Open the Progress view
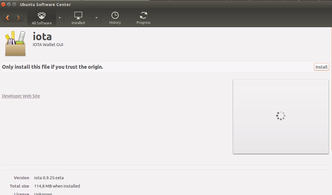This screenshot has width=332, height=195. point(143,18)
